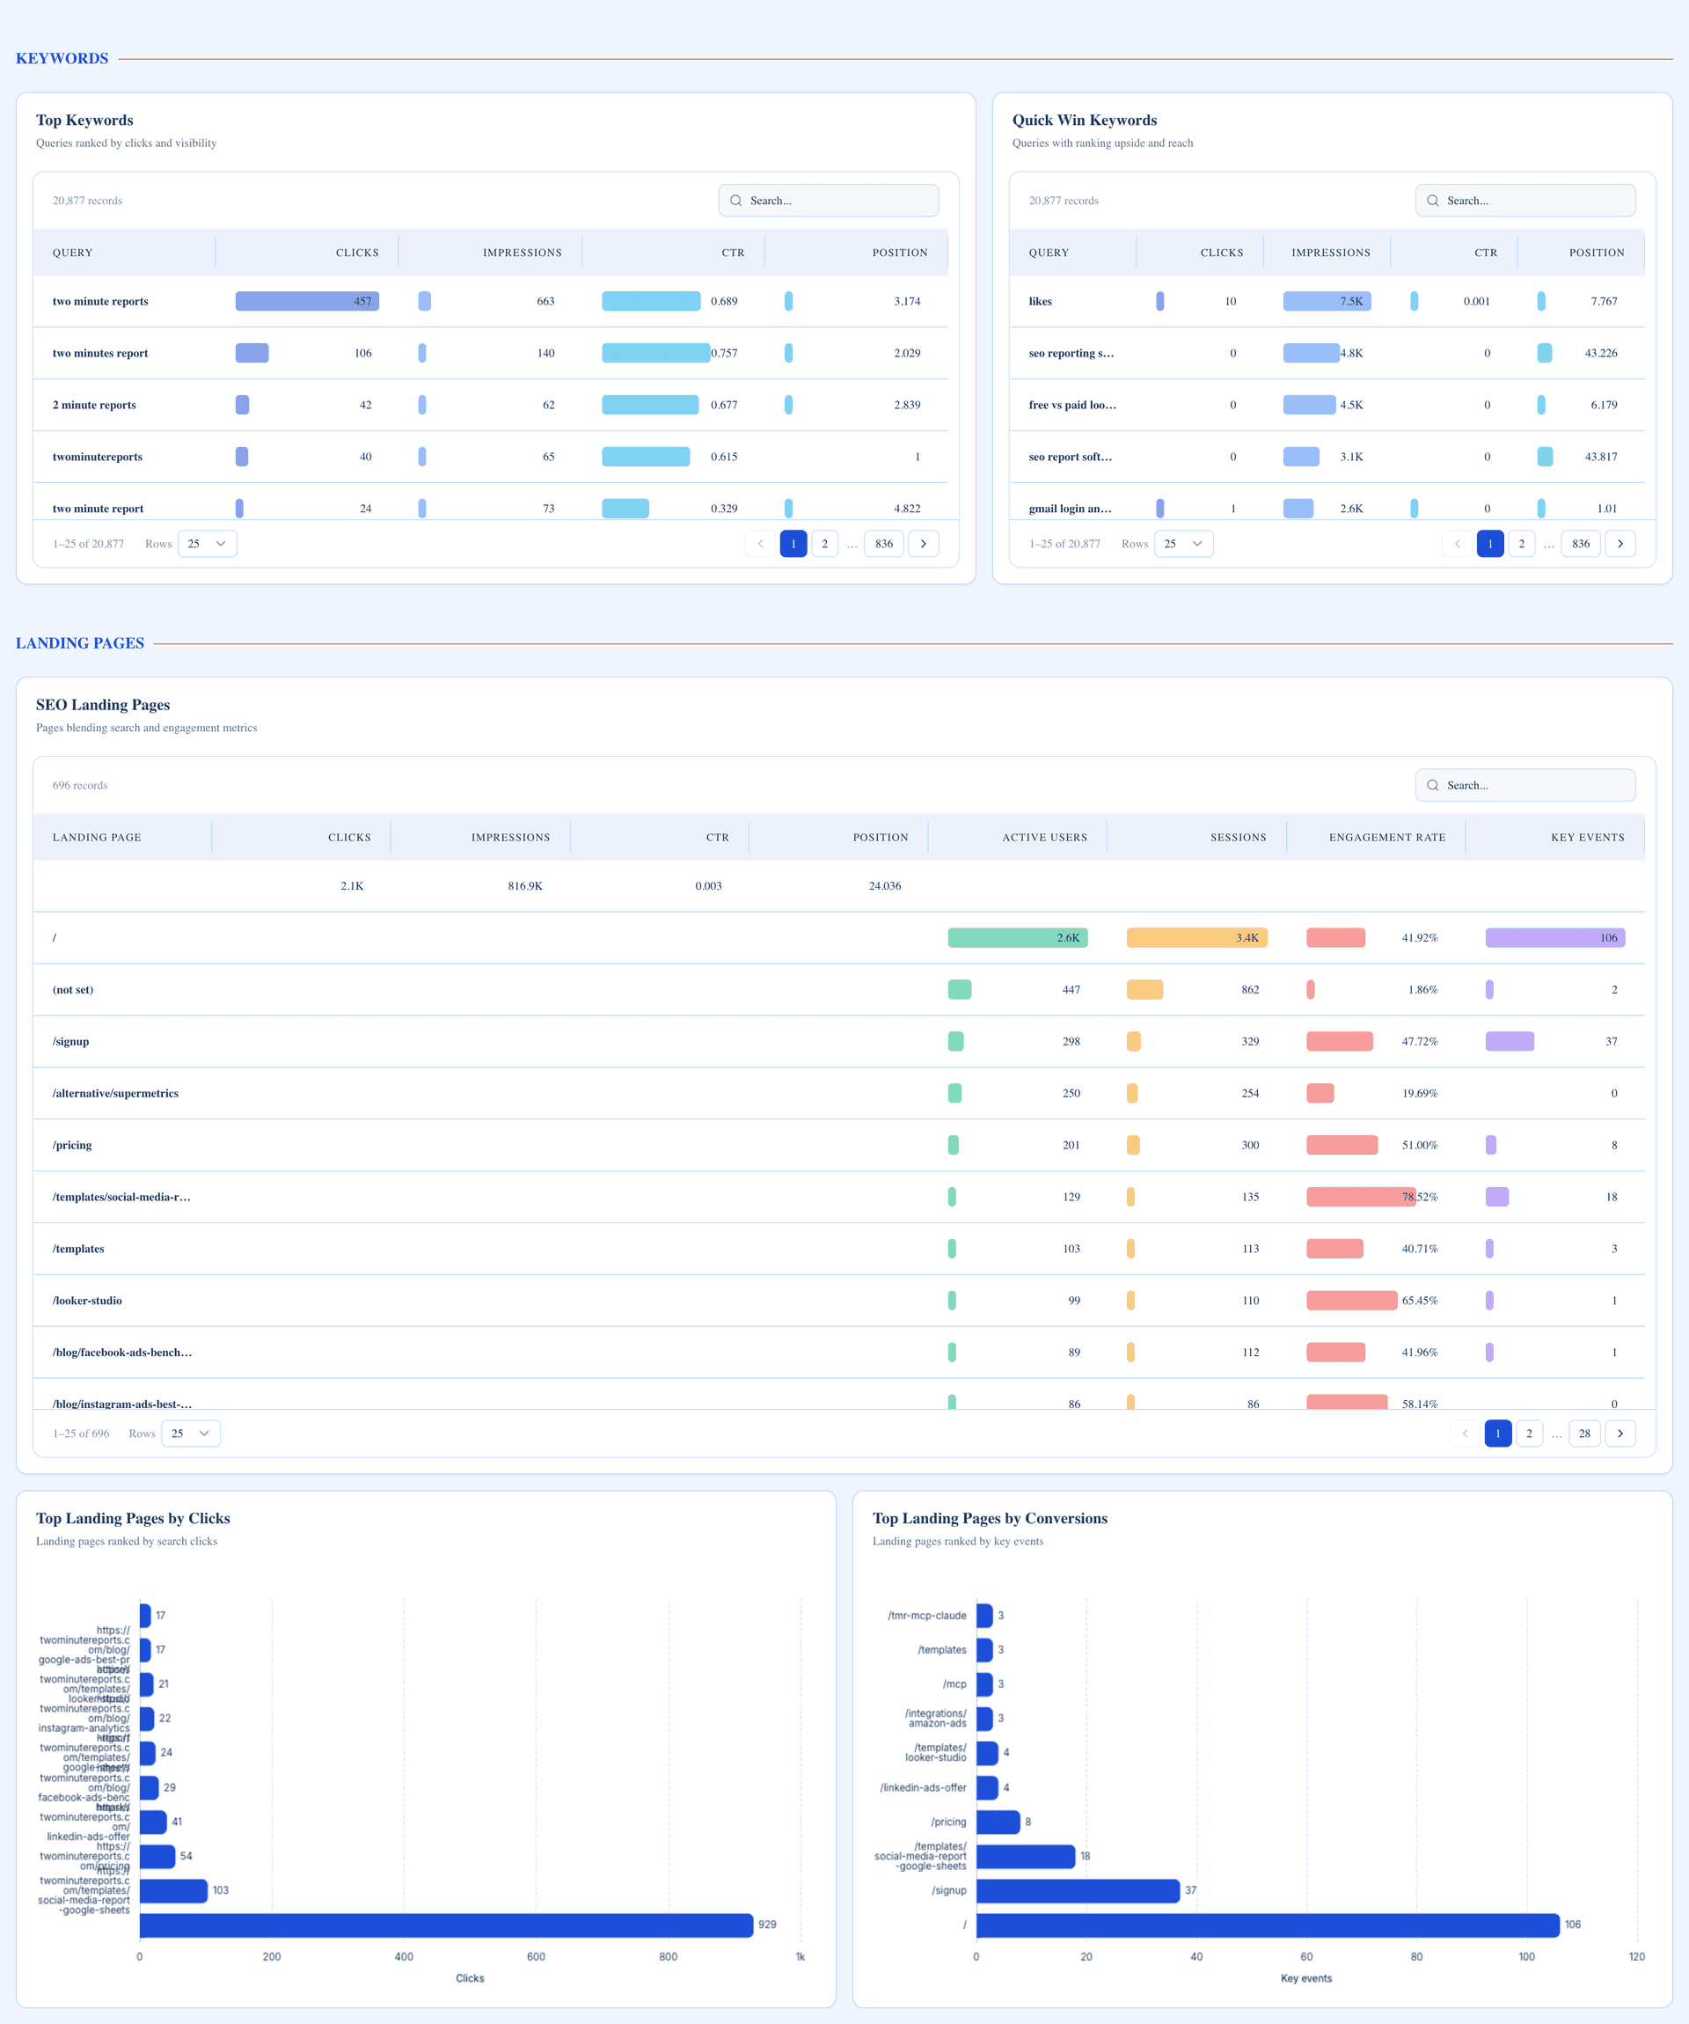The height and width of the screenshot is (2024, 1689).
Task: Click the 'two minutes report' query row
Action: click(x=490, y=354)
